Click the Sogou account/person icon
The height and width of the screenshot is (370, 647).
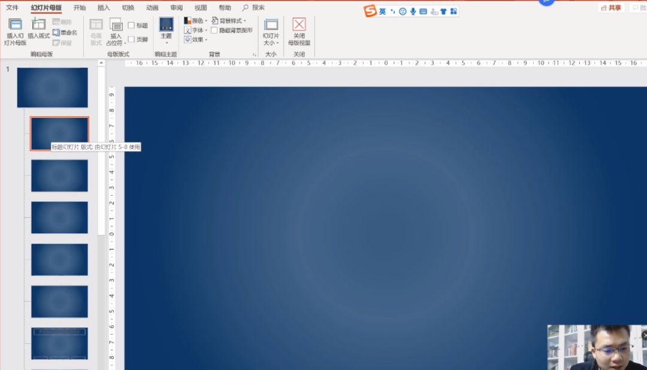point(434,11)
